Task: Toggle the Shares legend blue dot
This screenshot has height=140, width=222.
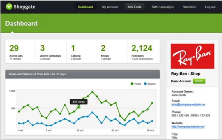Action: 145,84
